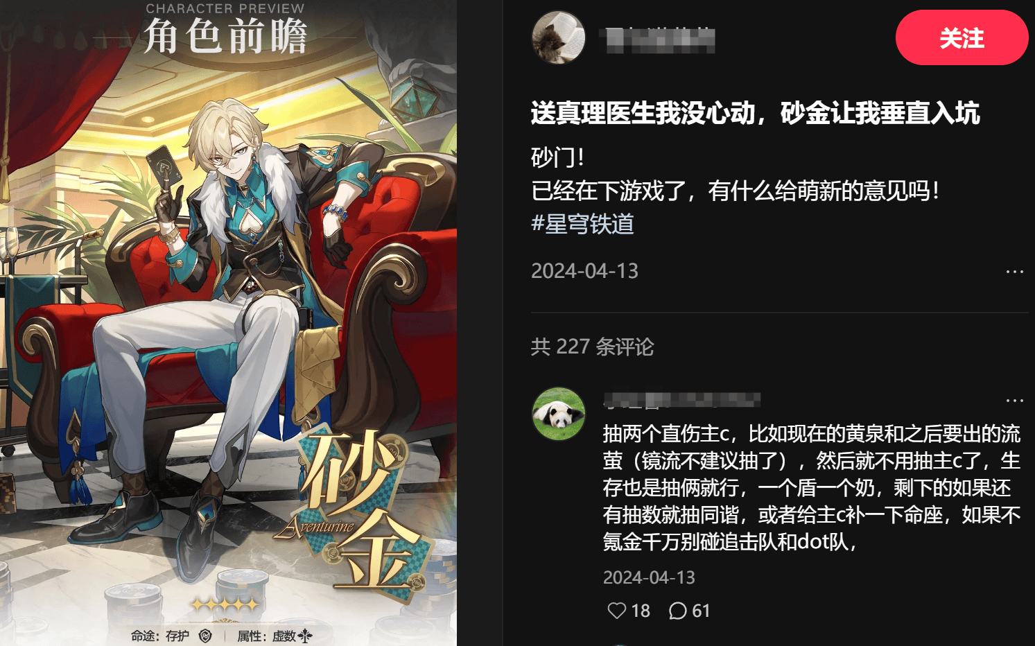The image size is (1035, 646).
Task: Open the post options three-dot menu
Action: (1014, 271)
